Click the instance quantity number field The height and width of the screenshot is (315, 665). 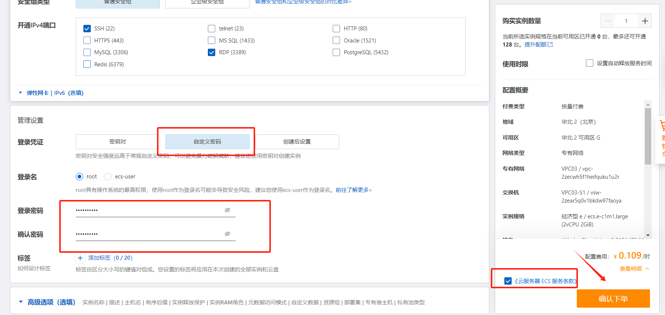[x=626, y=21]
